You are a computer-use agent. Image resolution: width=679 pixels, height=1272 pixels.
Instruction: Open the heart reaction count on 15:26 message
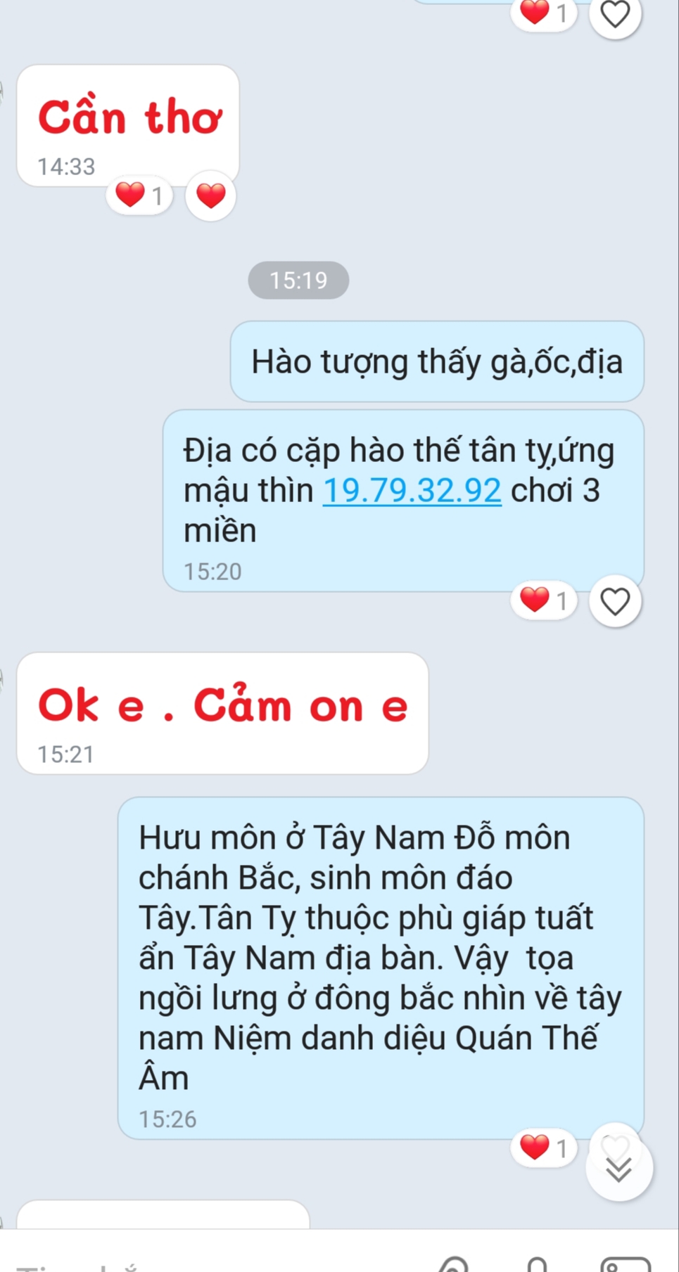[x=544, y=1148]
